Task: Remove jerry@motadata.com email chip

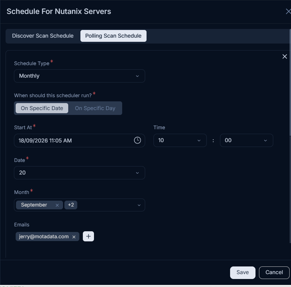Action: click(x=74, y=237)
